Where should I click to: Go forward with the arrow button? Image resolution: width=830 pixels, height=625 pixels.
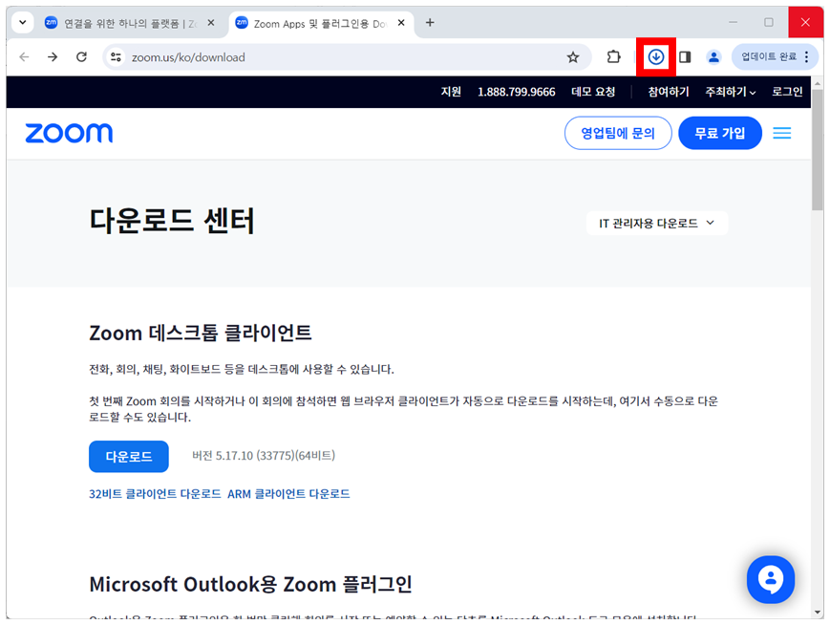tap(53, 56)
